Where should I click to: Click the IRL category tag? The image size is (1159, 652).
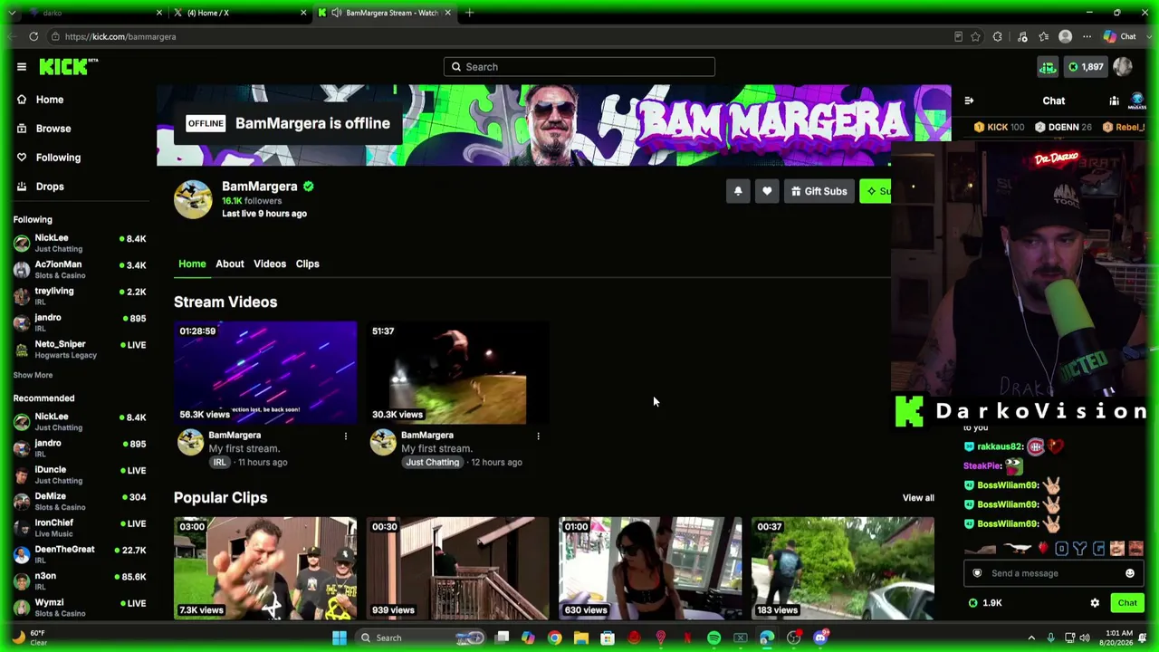tap(219, 462)
